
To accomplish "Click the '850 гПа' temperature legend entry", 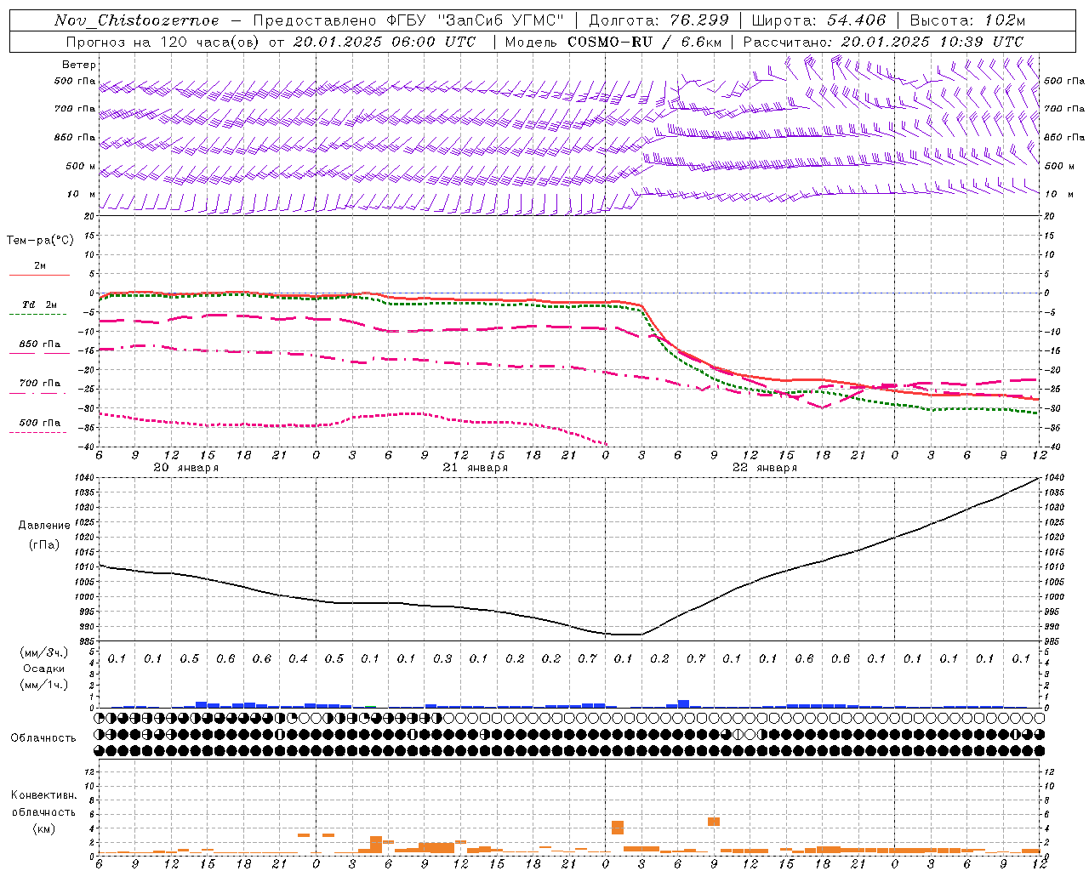I will click(40, 344).
